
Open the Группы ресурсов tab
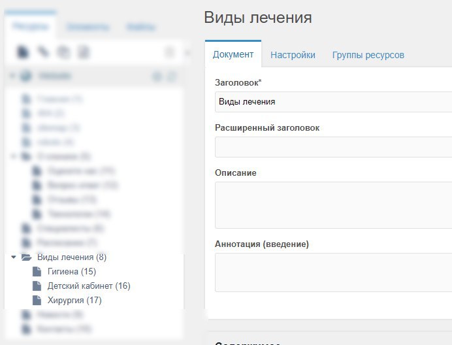pyautogui.click(x=368, y=55)
